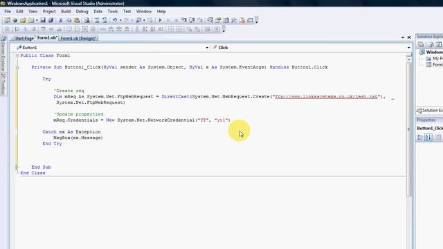Switch to the Form1.vb [Design] tab
The width and height of the screenshot is (443, 249).
tap(78, 38)
